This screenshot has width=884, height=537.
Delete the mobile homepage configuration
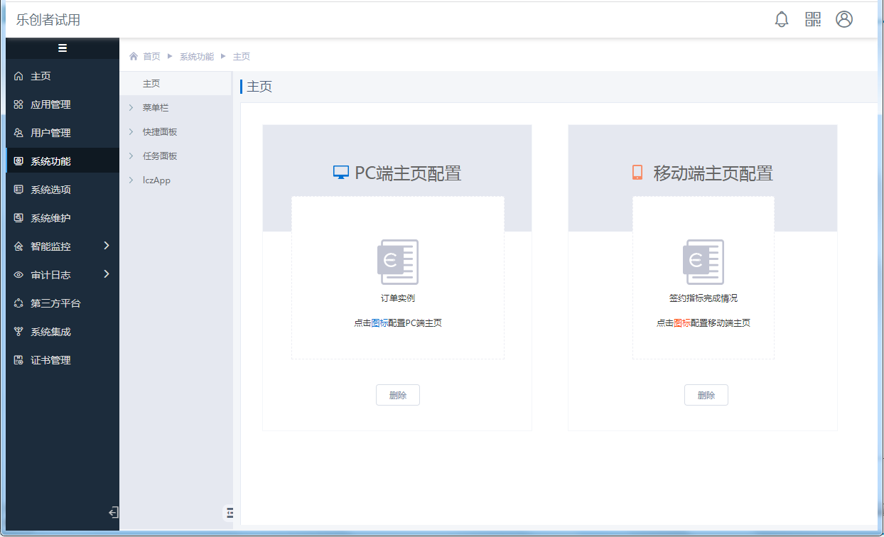(x=706, y=396)
